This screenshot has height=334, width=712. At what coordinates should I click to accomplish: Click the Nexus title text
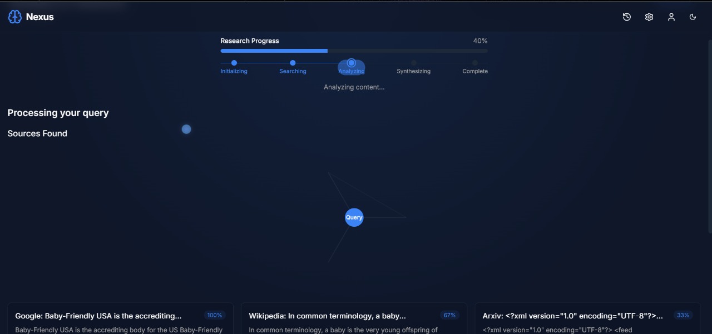tap(40, 17)
